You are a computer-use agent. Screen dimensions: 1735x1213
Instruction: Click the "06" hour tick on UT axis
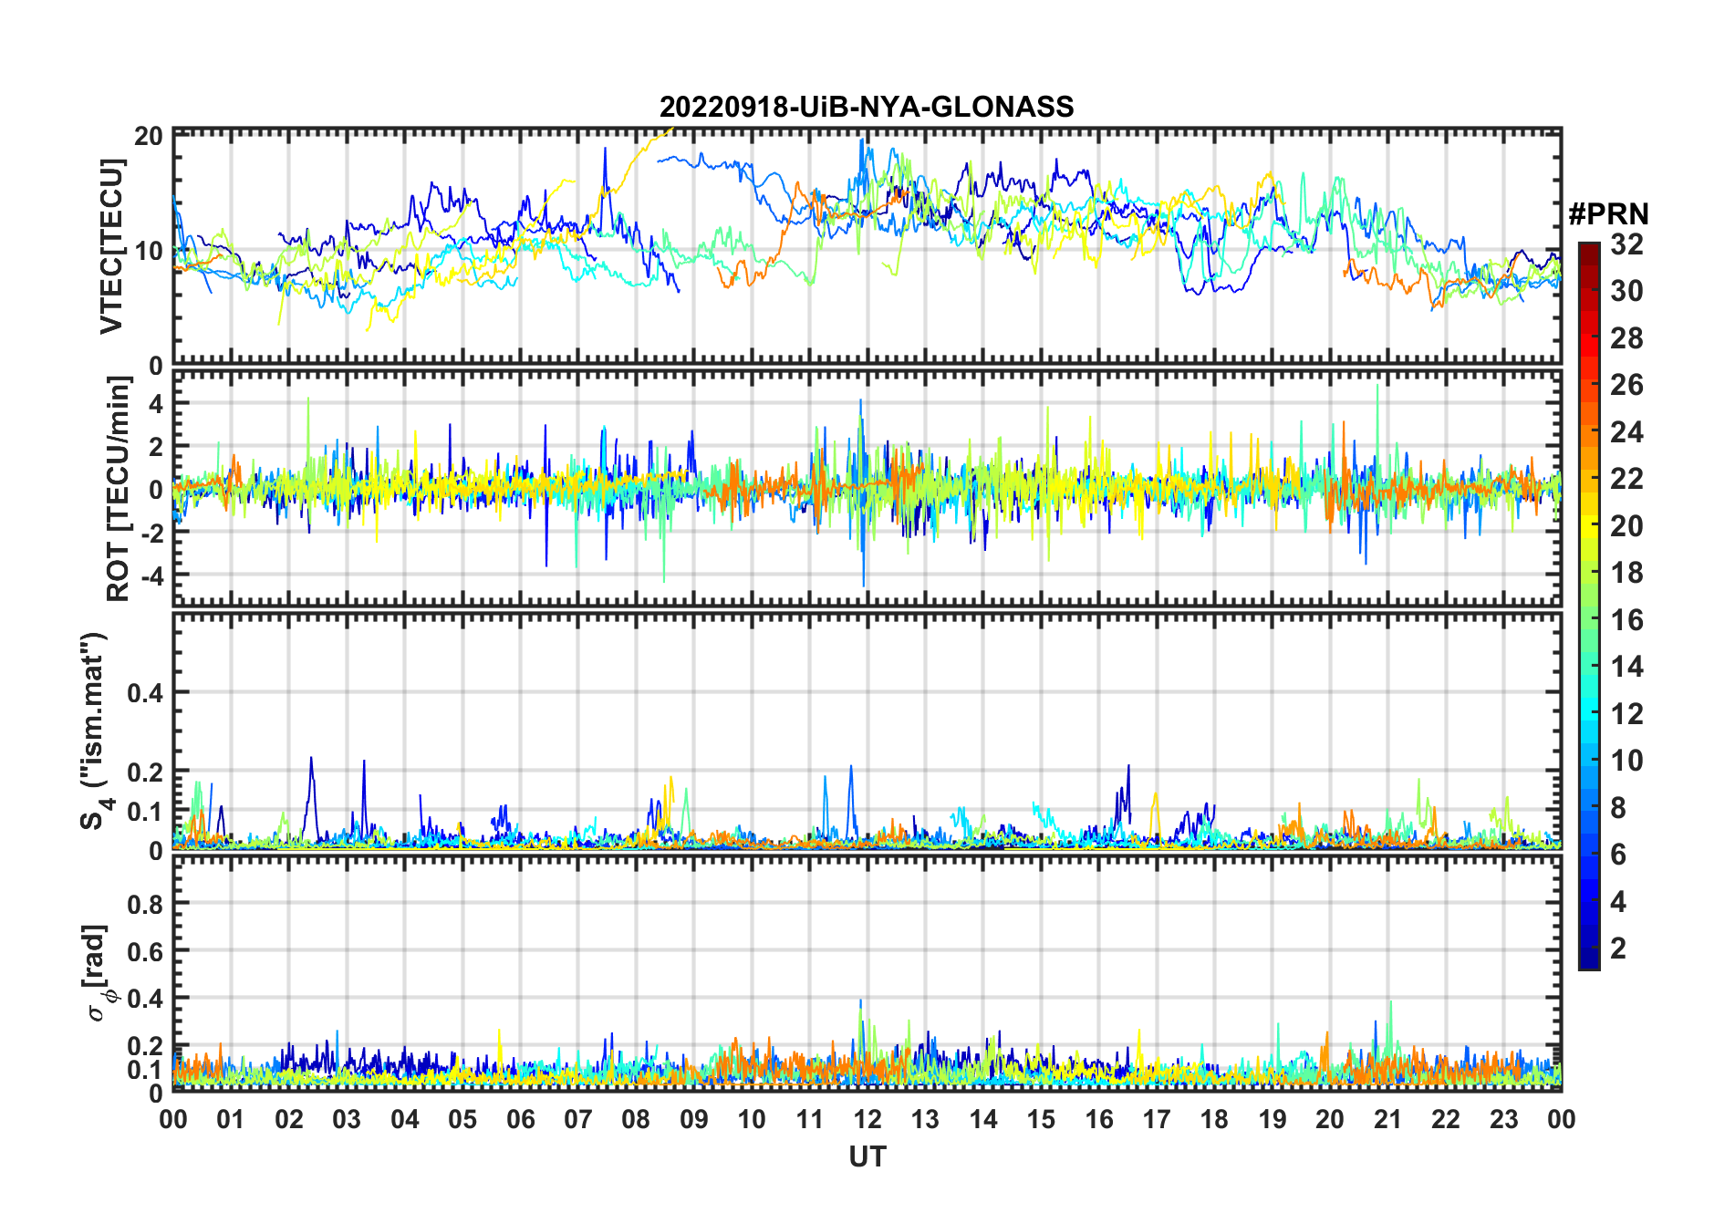pyautogui.click(x=521, y=1120)
